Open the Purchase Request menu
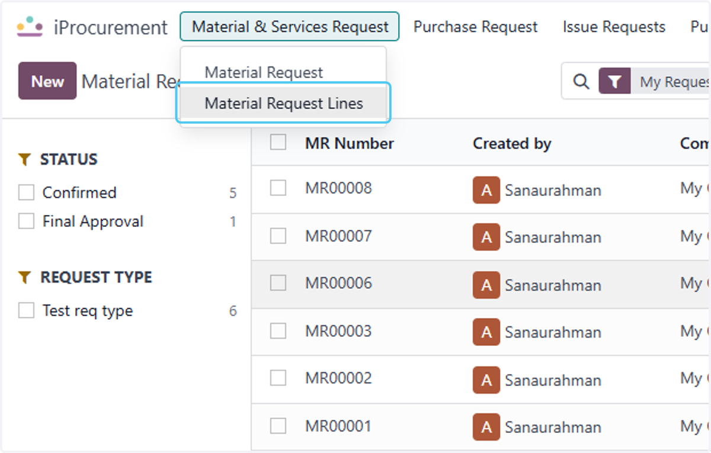Image resolution: width=711 pixels, height=453 pixels. pos(475,27)
